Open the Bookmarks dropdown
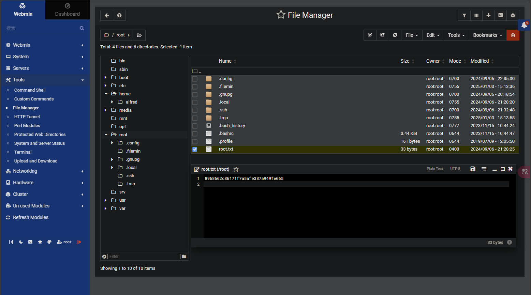531x295 pixels. [x=487, y=35]
